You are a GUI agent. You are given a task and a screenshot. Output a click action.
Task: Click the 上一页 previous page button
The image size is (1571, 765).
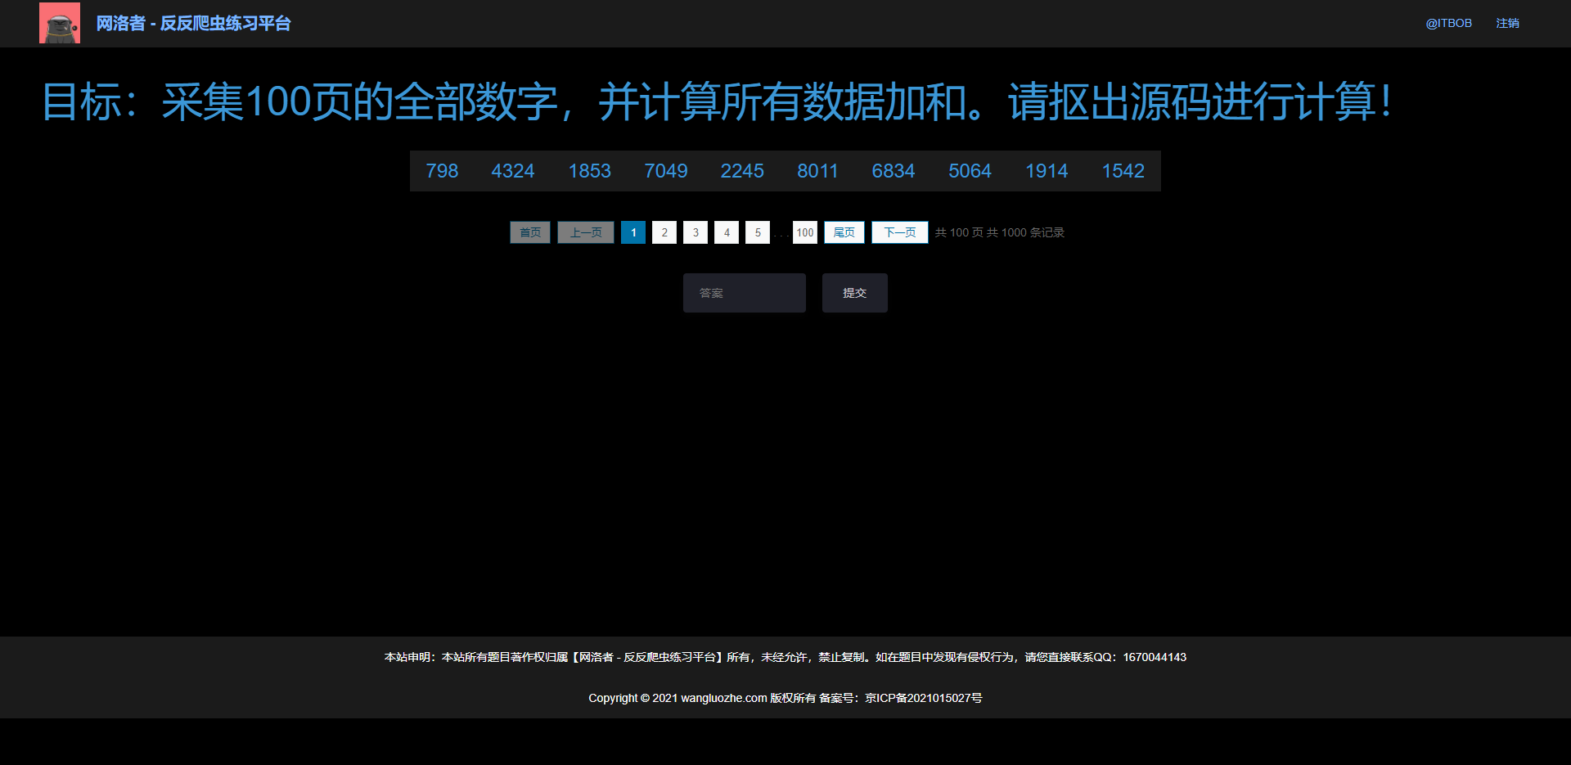[x=585, y=232]
